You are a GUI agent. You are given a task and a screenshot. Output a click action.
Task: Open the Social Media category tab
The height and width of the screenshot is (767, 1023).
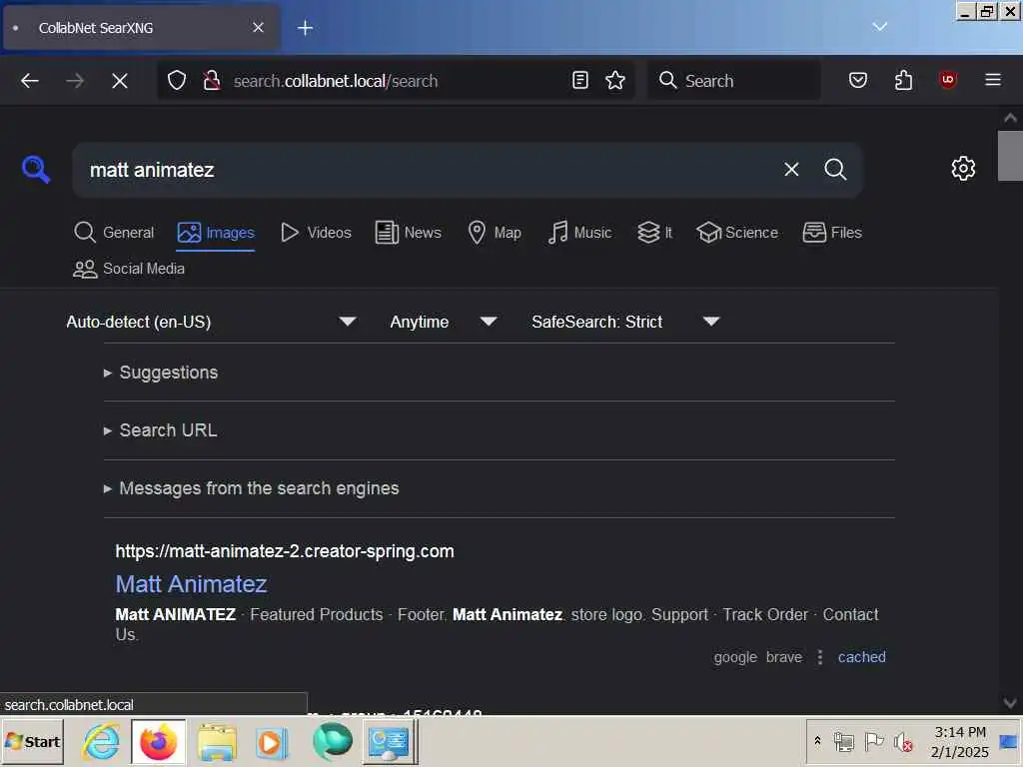click(x=129, y=269)
